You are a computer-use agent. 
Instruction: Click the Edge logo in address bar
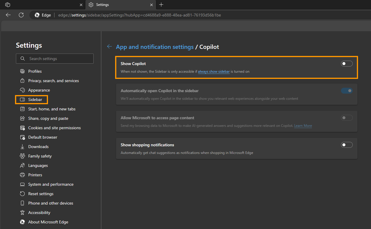coord(37,15)
